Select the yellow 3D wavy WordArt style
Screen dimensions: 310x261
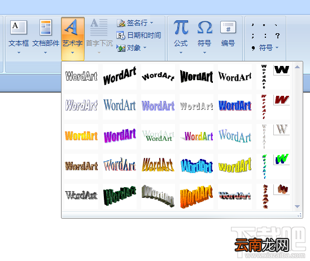(235, 166)
